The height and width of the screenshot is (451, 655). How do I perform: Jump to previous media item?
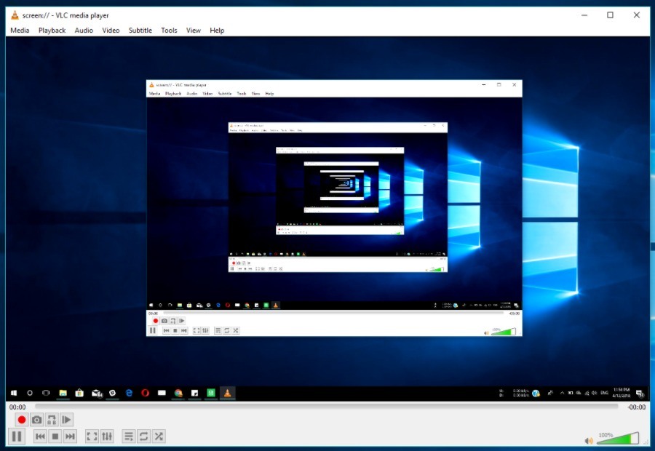click(x=40, y=436)
